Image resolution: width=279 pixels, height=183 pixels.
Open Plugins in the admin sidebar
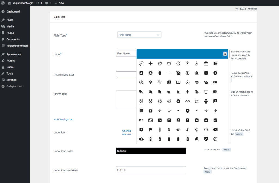[x=11, y=61]
